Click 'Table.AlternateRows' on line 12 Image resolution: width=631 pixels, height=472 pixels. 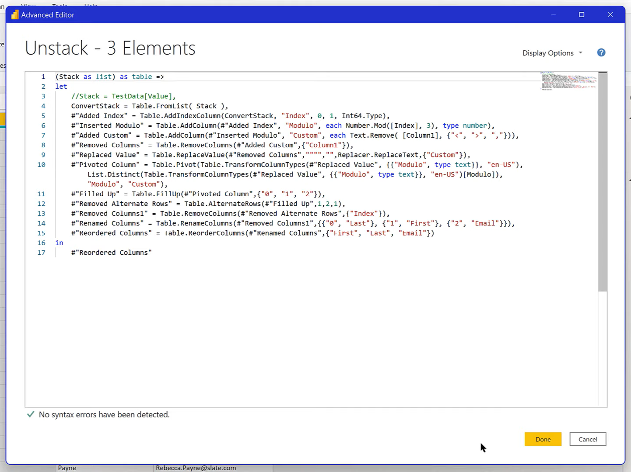[222, 204]
